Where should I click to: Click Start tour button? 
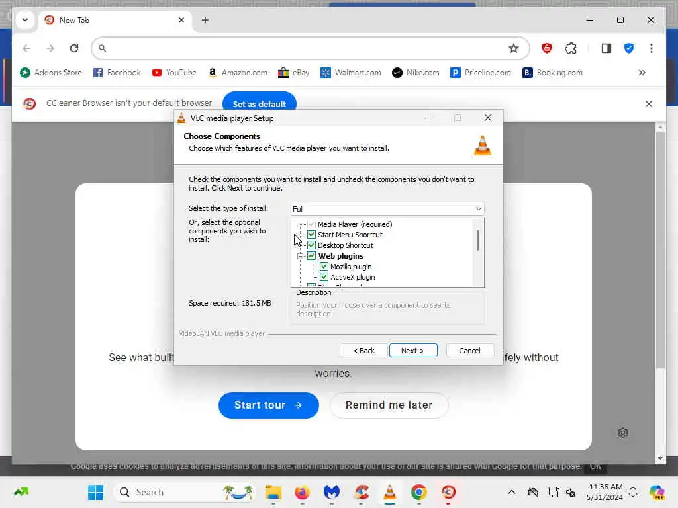(269, 405)
